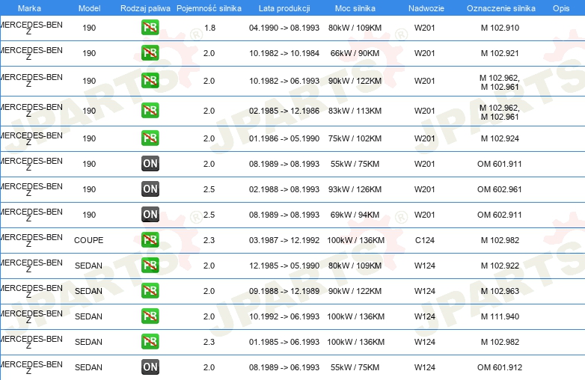585x380 pixels.
Task: Click the Nadwozie column header
Action: coord(426,8)
